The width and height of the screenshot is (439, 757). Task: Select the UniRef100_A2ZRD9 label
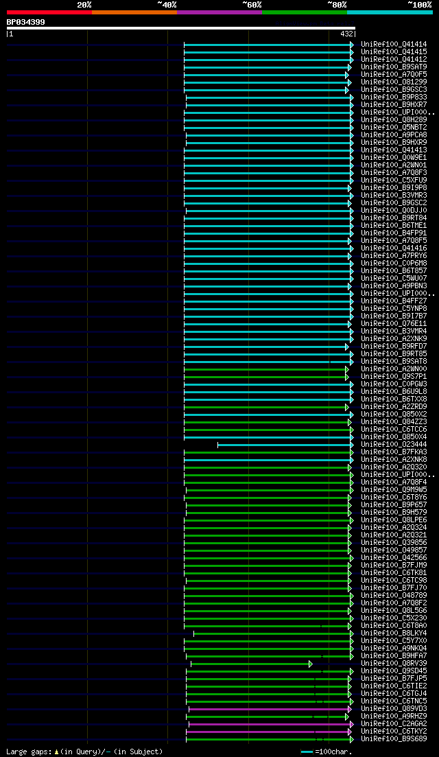(394, 406)
